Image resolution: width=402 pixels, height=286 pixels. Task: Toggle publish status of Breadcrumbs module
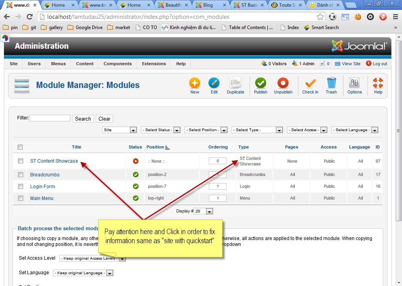(x=135, y=174)
